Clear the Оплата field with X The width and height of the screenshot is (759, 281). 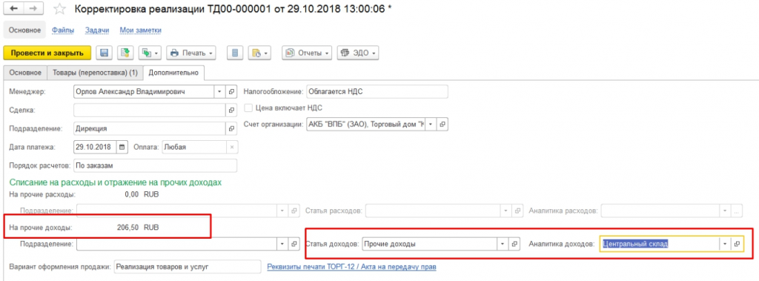tap(231, 147)
